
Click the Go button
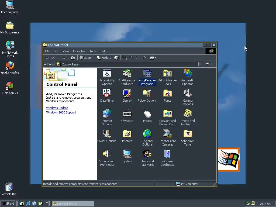pyautogui.click(x=209, y=64)
